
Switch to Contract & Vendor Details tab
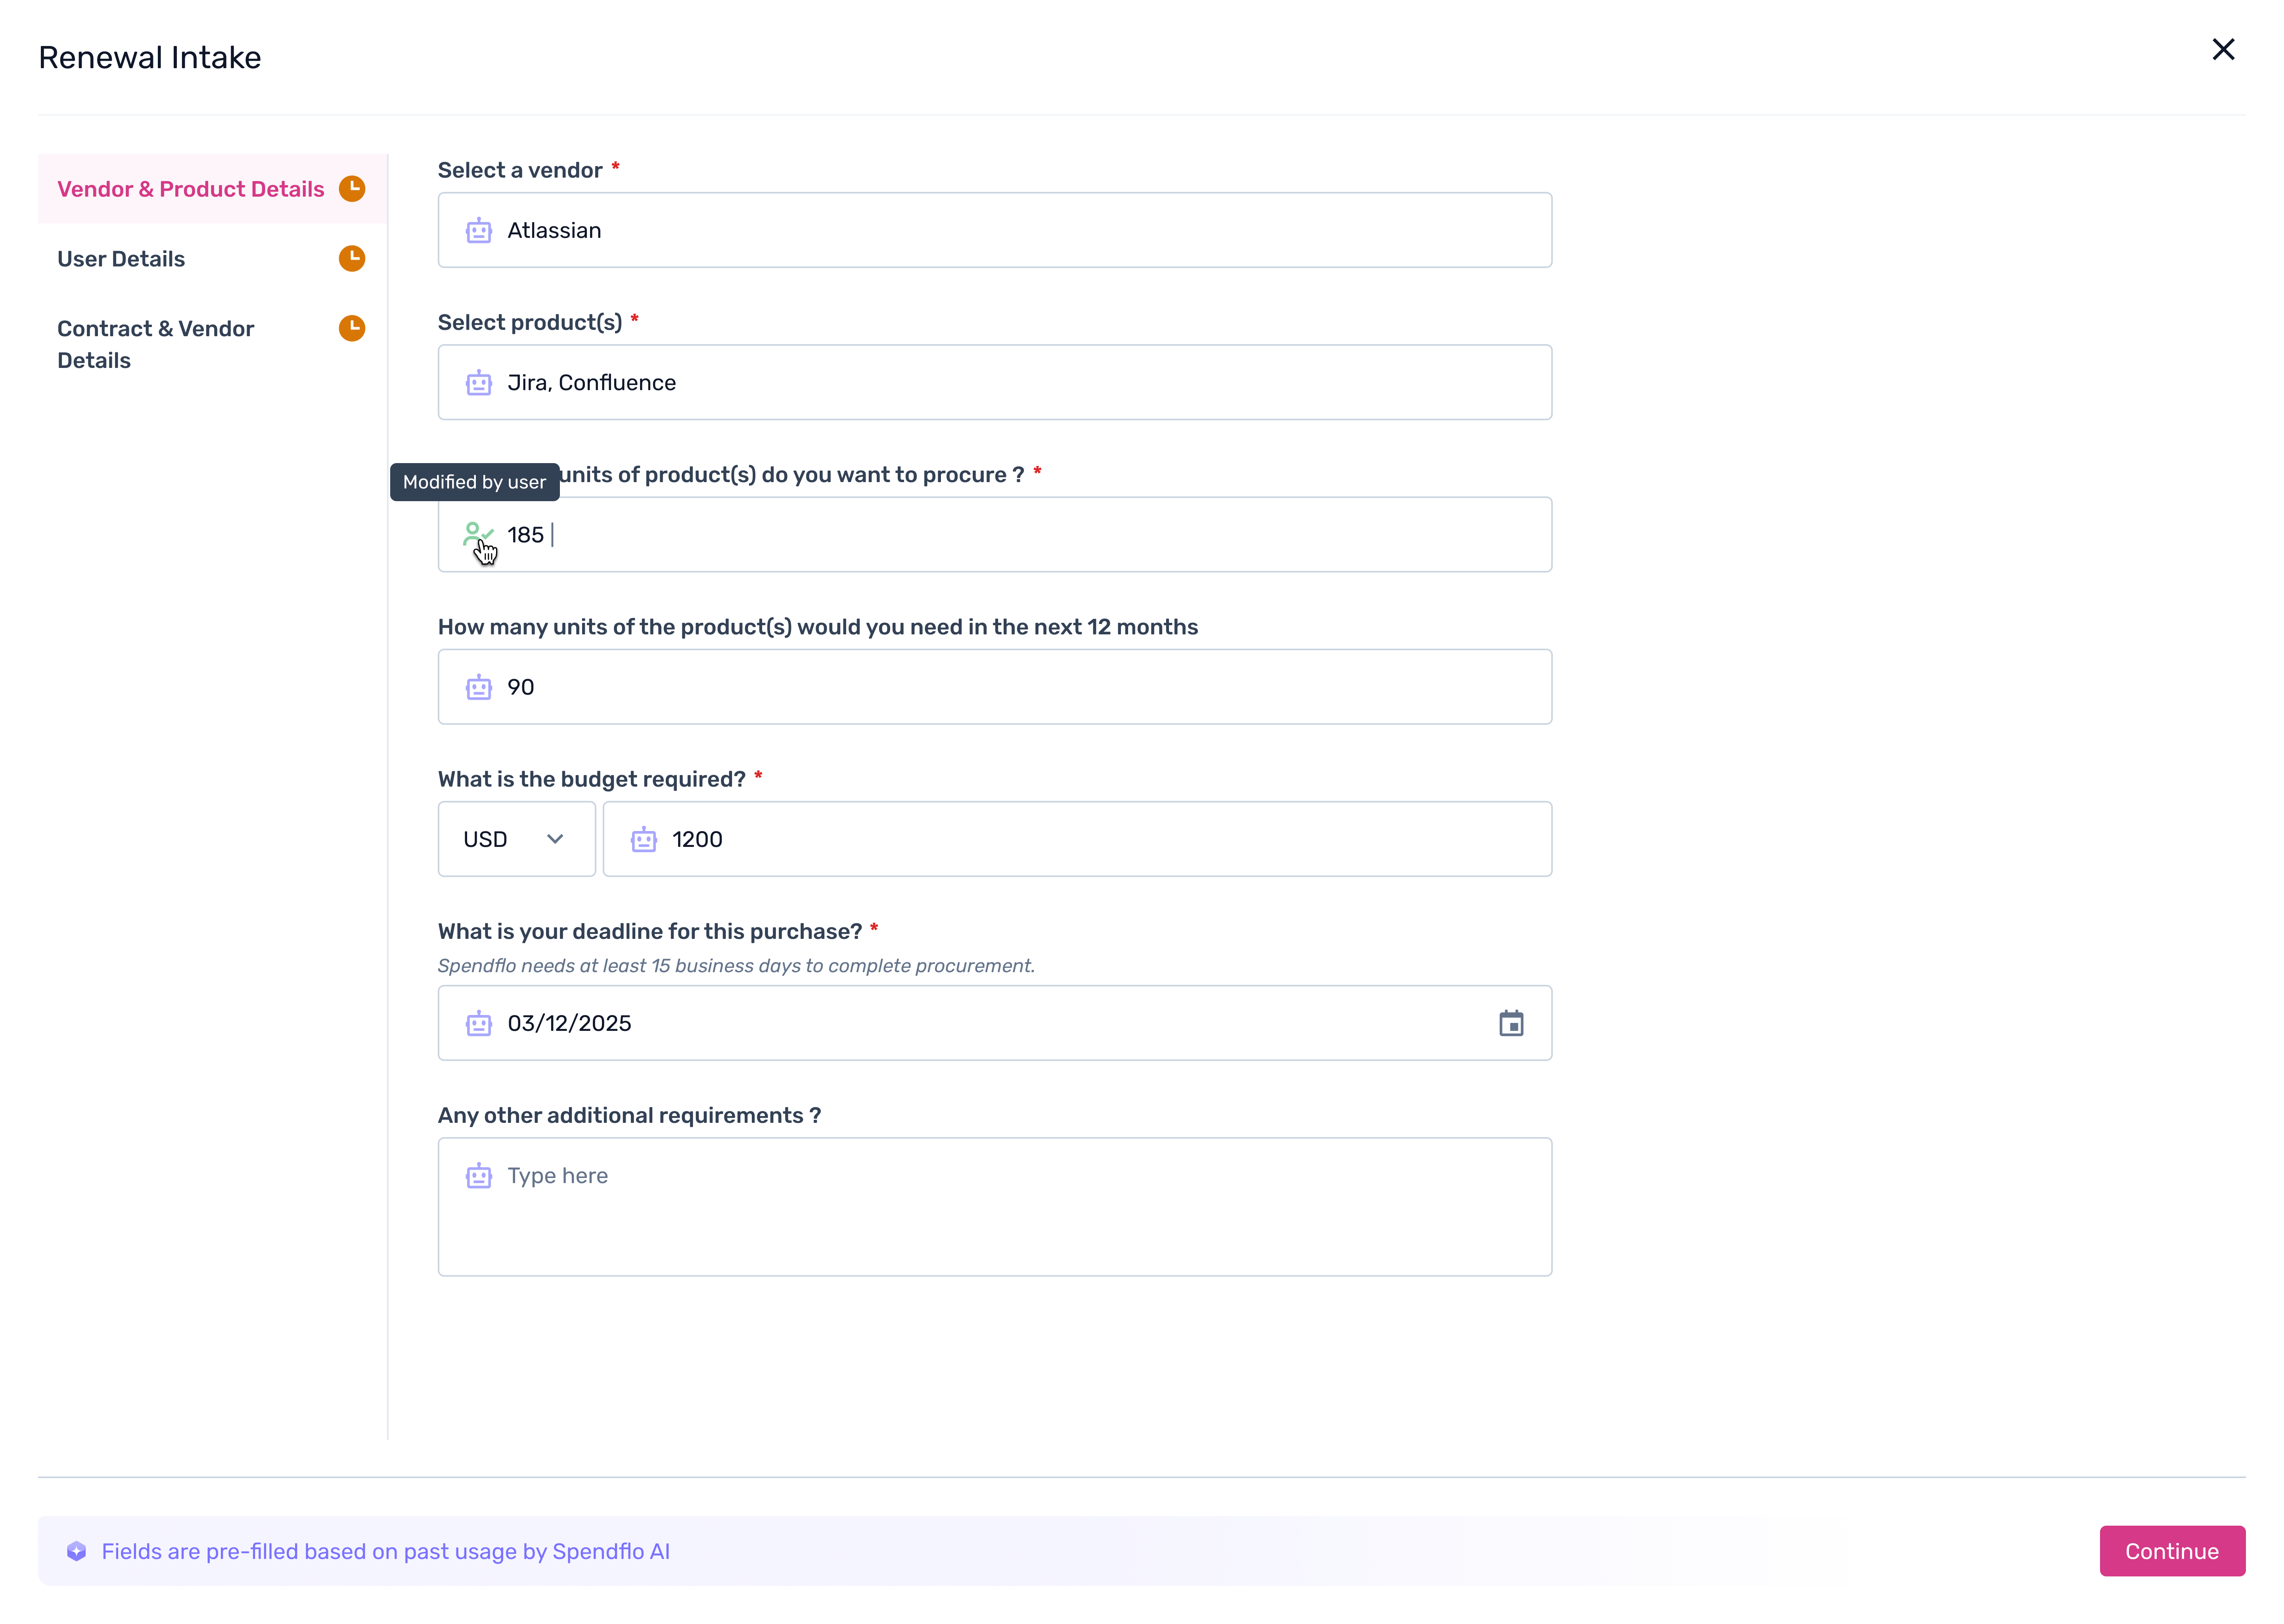[x=155, y=344]
